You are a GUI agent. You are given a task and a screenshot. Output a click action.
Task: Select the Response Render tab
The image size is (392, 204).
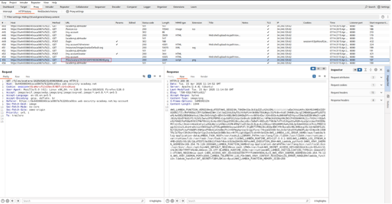(x=204, y=76)
